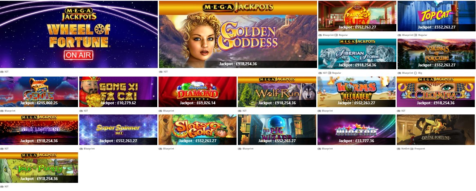476x191 pixels.
Task: Toggle the Regular indicator under Paws of Fury
Action: (336, 35)
